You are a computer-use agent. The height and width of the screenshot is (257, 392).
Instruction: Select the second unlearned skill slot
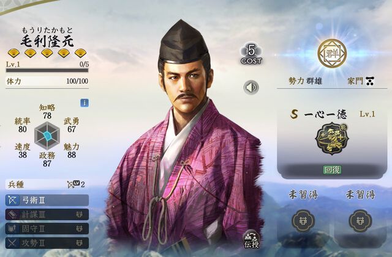pos(360,221)
